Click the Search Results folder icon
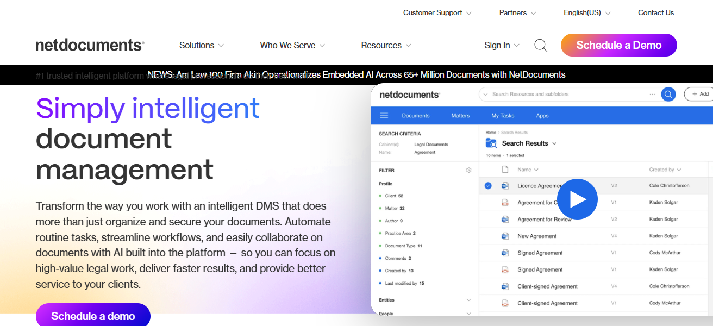The image size is (713, 326). click(491, 143)
